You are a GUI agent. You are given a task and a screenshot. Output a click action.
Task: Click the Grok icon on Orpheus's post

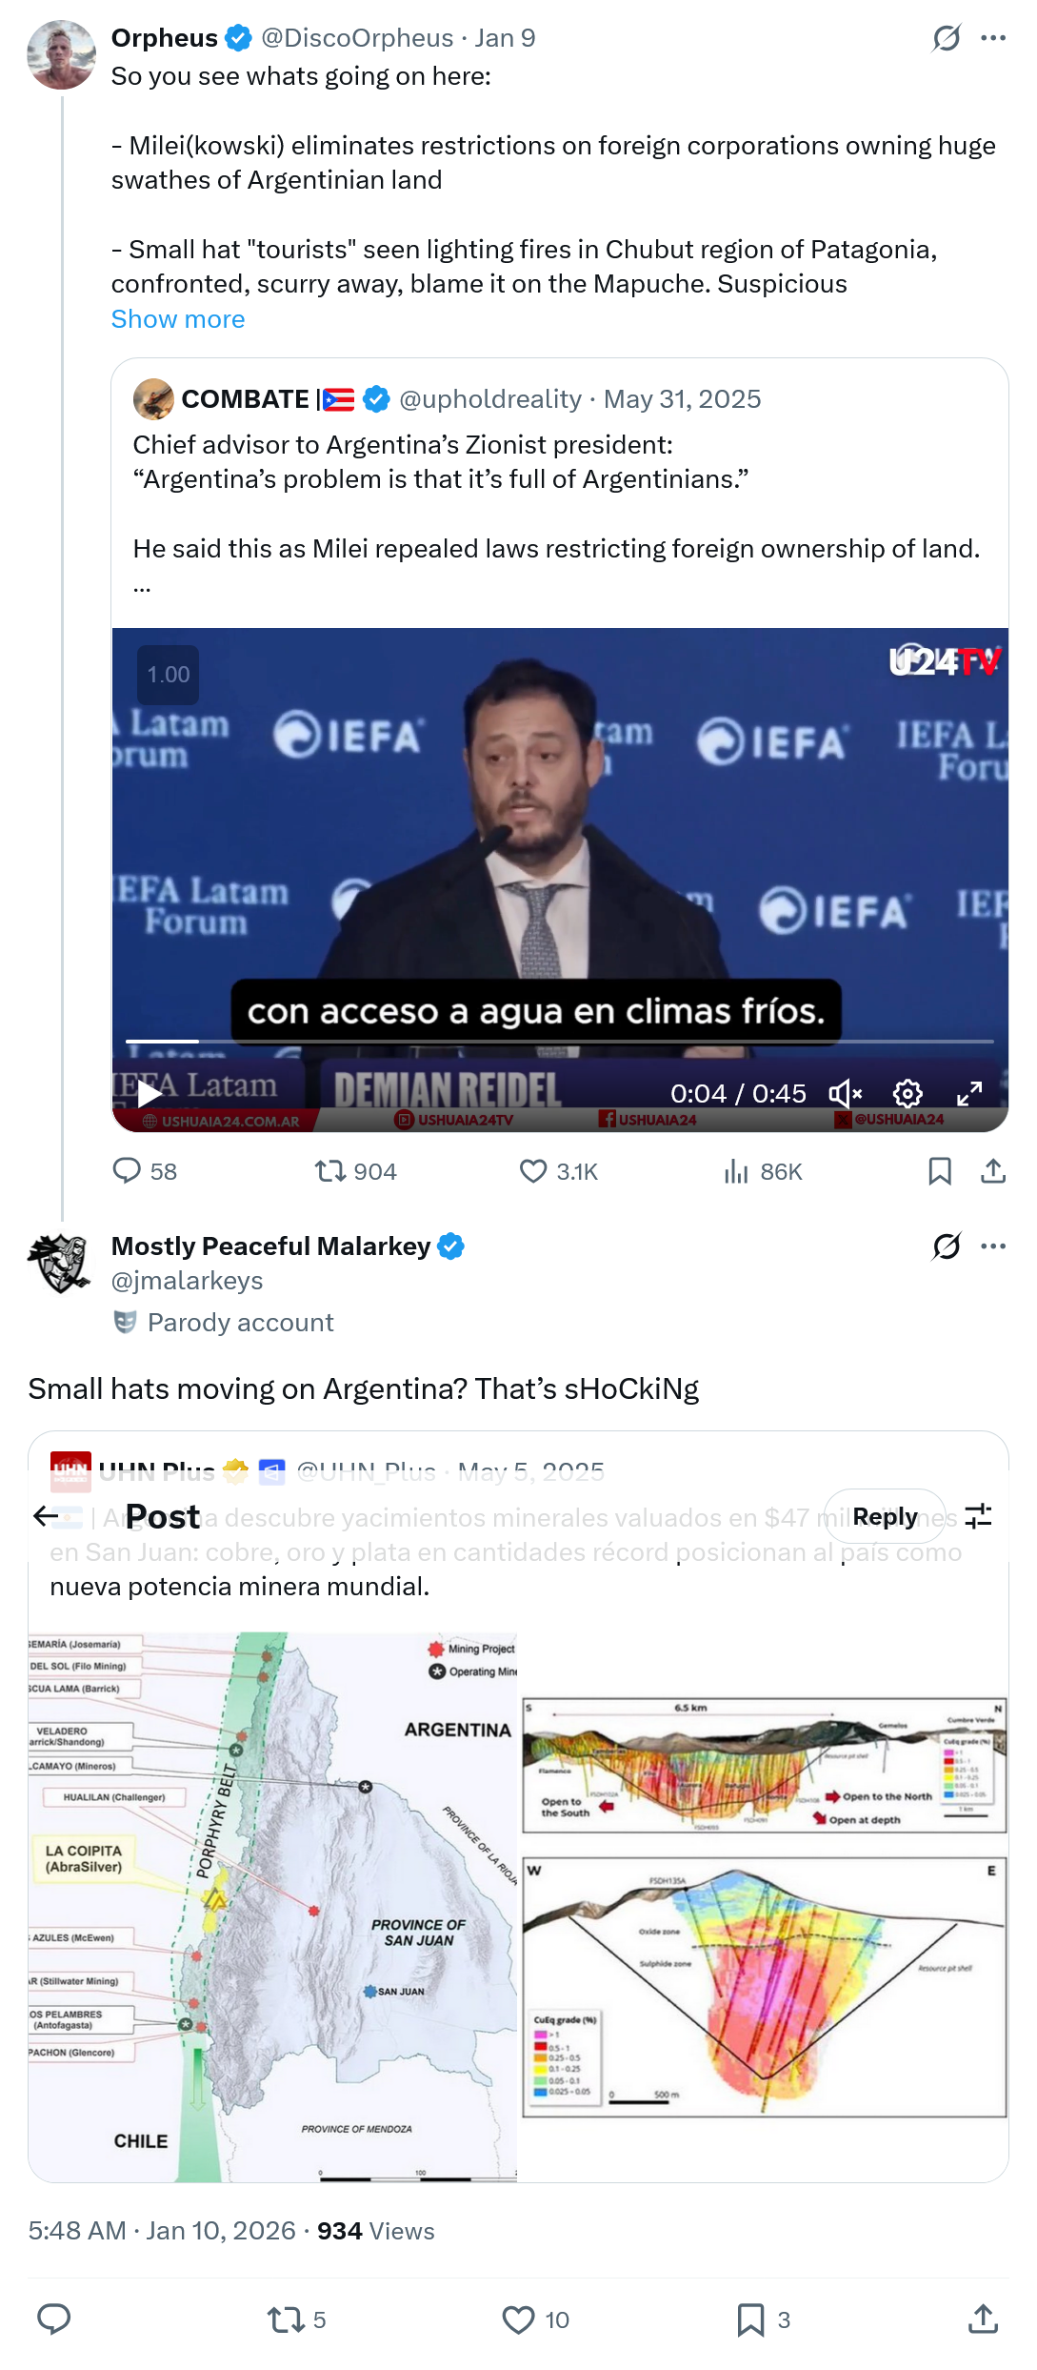tap(946, 38)
